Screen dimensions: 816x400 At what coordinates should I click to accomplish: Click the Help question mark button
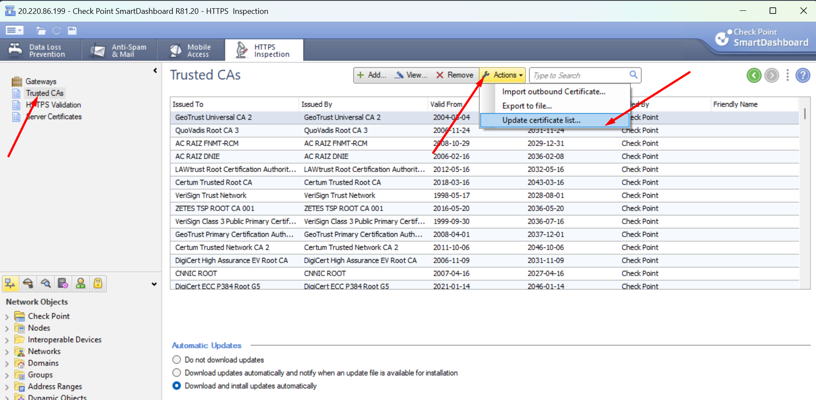(x=803, y=75)
